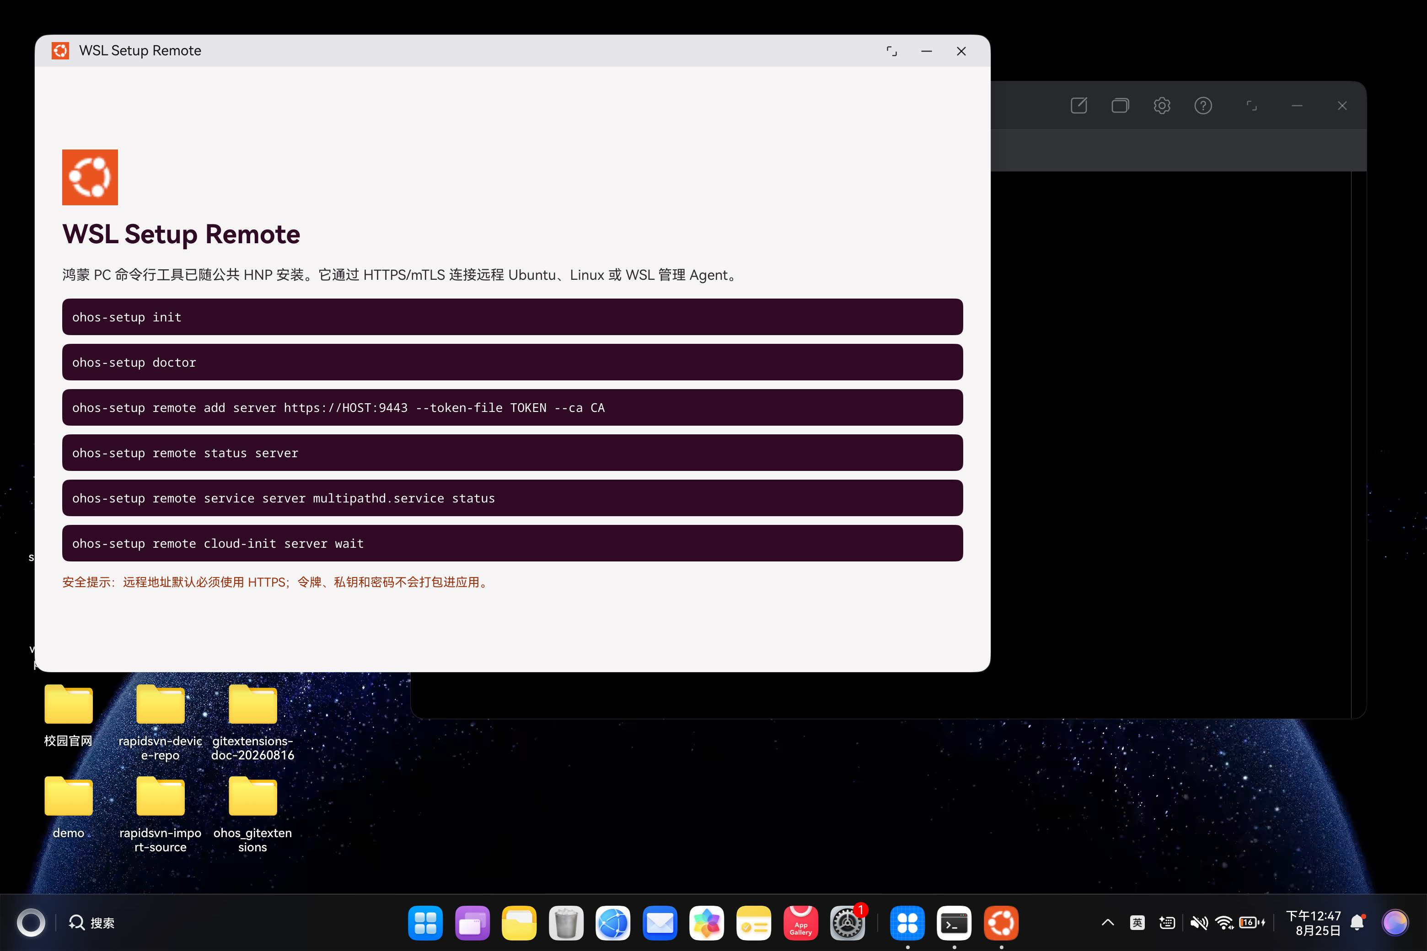Viewport: 1427px width, 951px height.
Task: Open the assistant orb at the taskbar's right end
Action: pyautogui.click(x=1394, y=923)
